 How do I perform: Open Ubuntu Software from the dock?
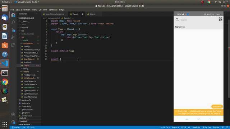pyautogui.click(x=5, y=45)
